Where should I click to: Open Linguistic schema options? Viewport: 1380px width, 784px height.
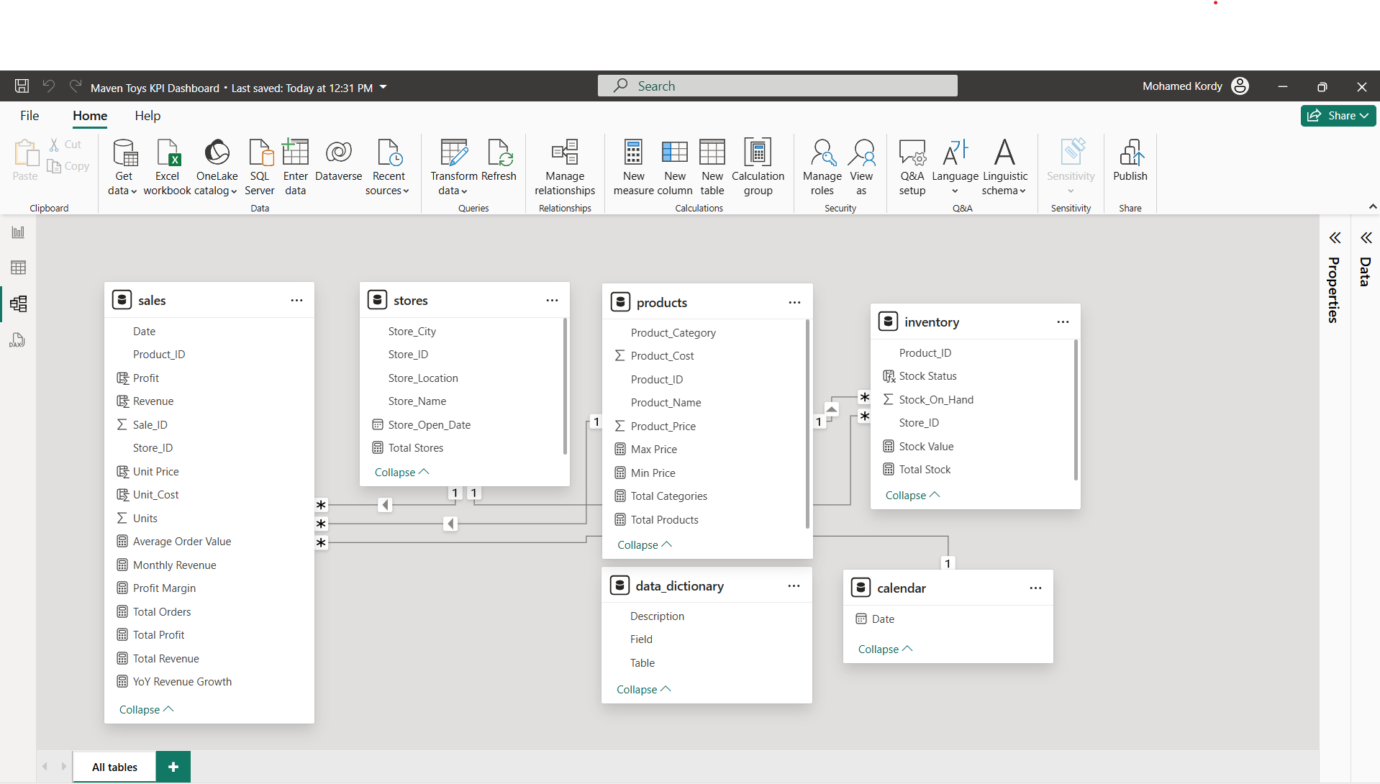[x=1004, y=167]
